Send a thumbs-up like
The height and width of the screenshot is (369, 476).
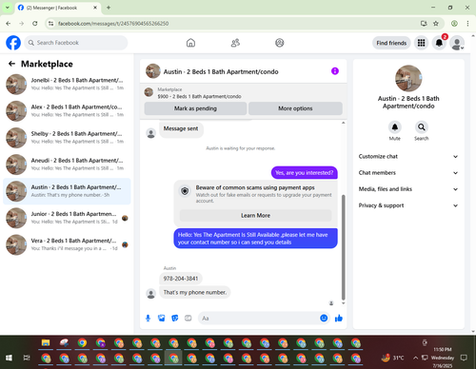pyautogui.click(x=339, y=318)
